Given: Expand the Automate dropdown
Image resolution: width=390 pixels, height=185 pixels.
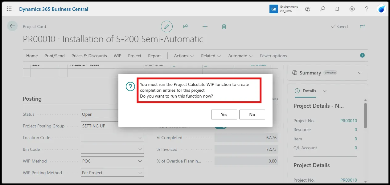Looking at the screenshot, I should tap(240, 56).
